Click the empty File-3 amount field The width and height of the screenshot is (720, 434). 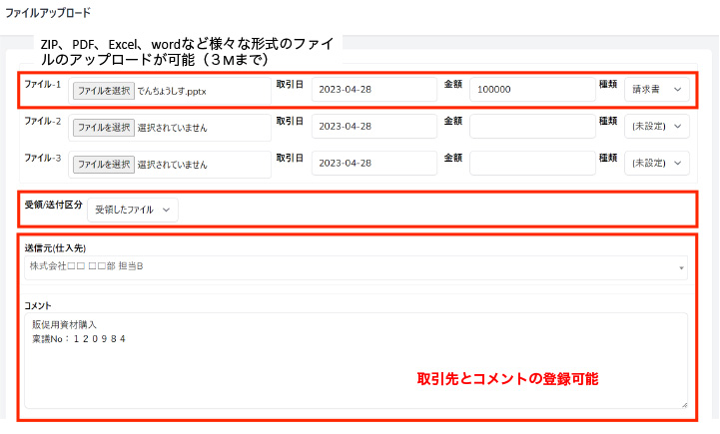click(x=531, y=163)
